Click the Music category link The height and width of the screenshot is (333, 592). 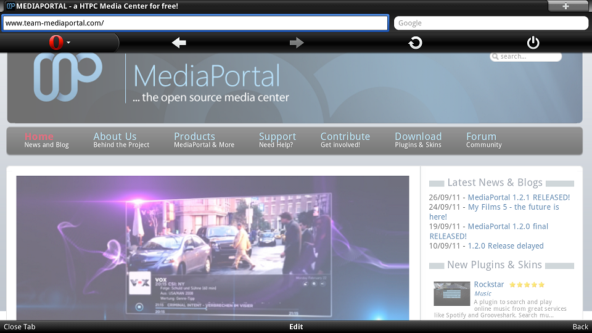click(x=482, y=294)
